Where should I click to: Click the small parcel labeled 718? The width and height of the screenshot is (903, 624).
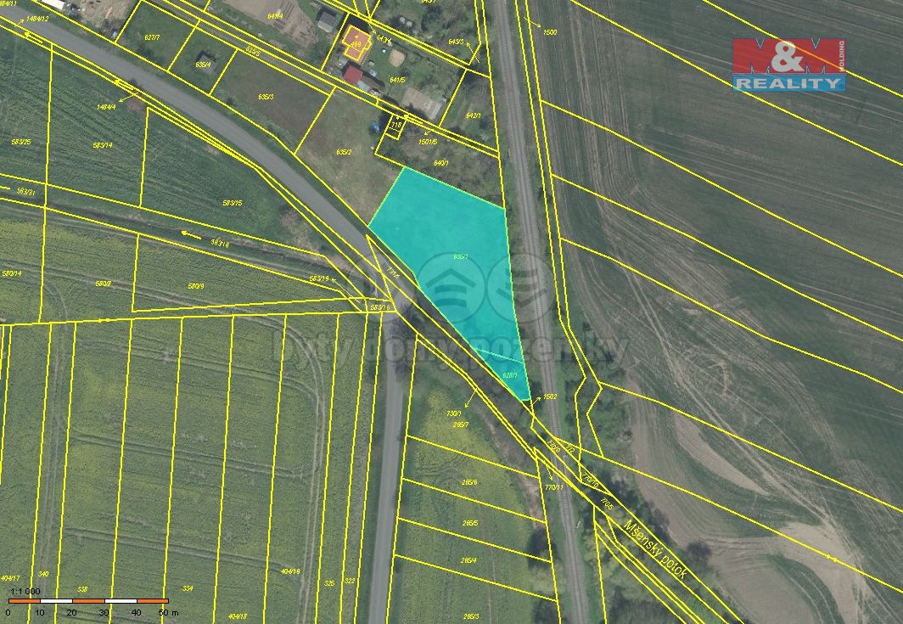[395, 126]
